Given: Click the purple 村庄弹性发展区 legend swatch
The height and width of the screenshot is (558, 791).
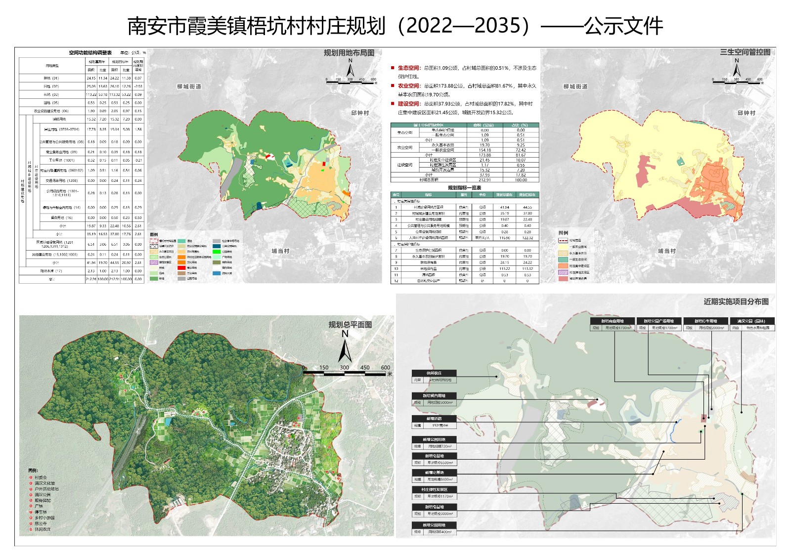Looking at the screenshot, I should click(x=563, y=272).
